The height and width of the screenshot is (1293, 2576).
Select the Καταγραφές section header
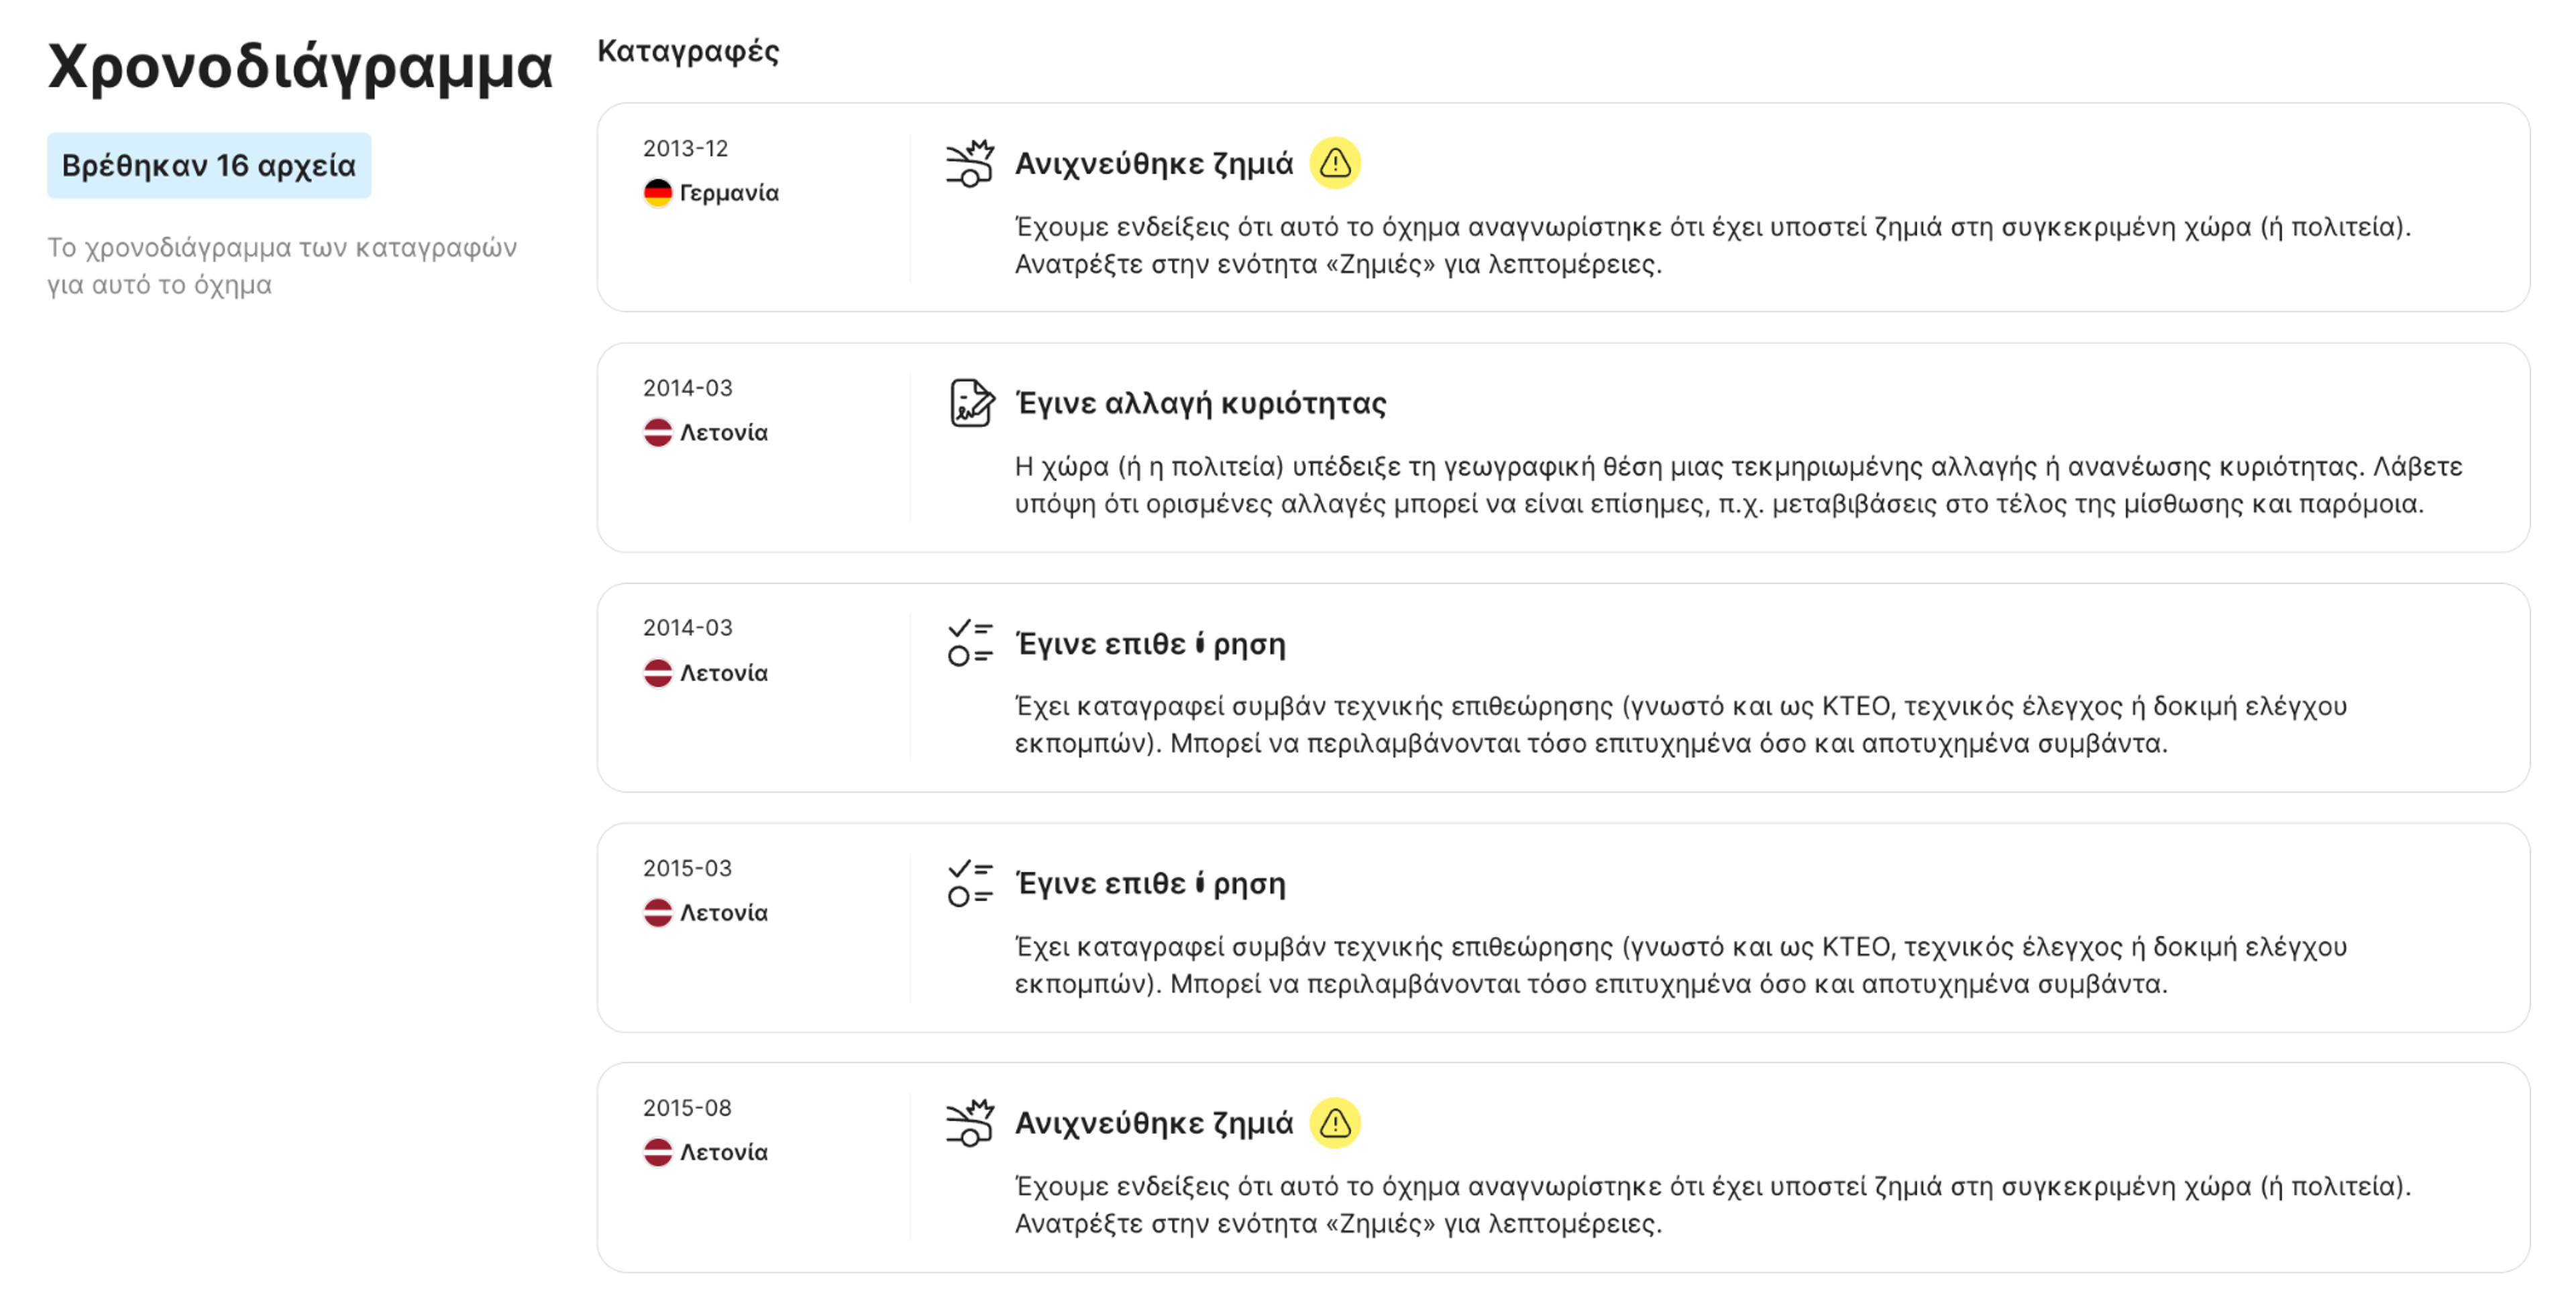pos(688,51)
